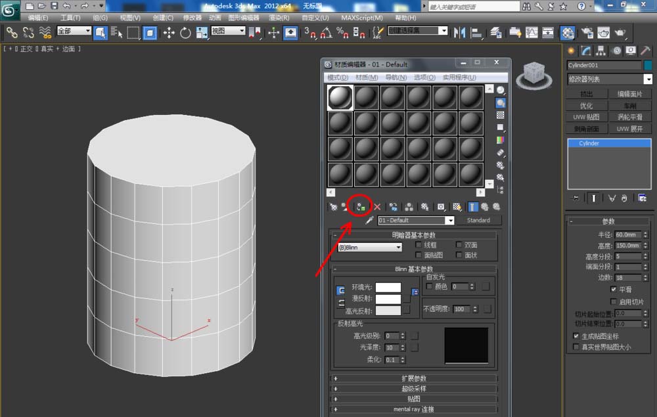Pick material from object eyedropper
The image size is (657, 417).
(x=369, y=221)
